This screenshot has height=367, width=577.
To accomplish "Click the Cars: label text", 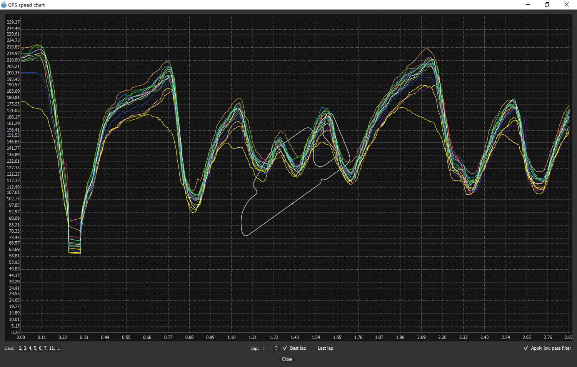I will click(10, 348).
